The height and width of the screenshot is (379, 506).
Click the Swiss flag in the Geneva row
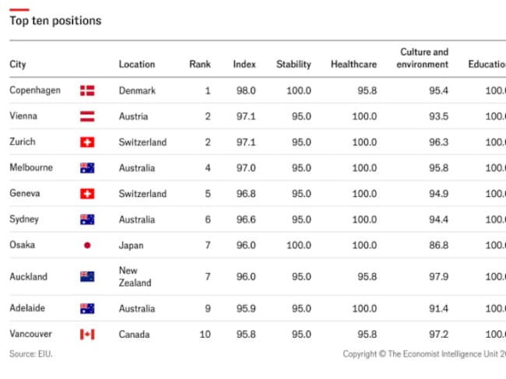pos(87,194)
